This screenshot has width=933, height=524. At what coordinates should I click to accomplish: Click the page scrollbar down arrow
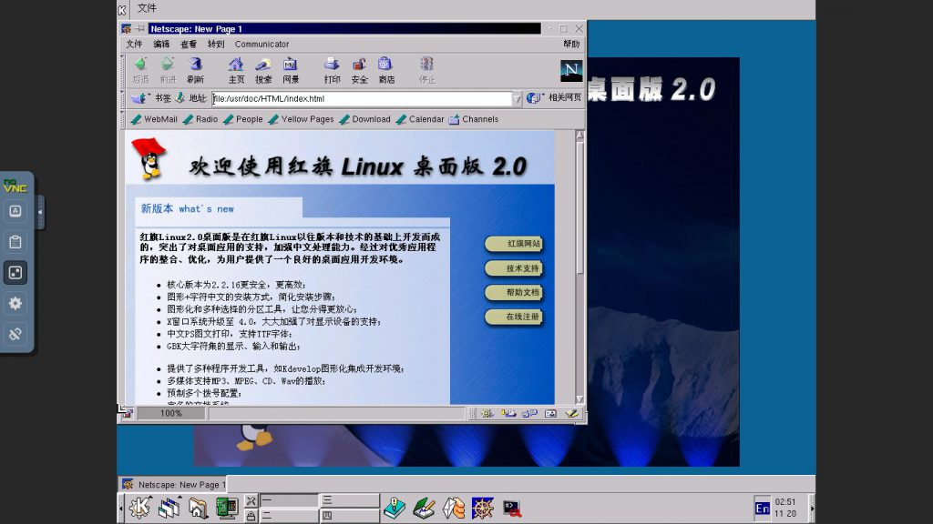click(579, 399)
